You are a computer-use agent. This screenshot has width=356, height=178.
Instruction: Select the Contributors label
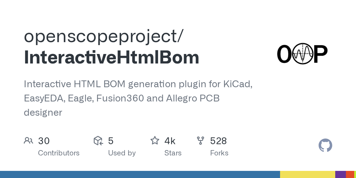pos(59,153)
